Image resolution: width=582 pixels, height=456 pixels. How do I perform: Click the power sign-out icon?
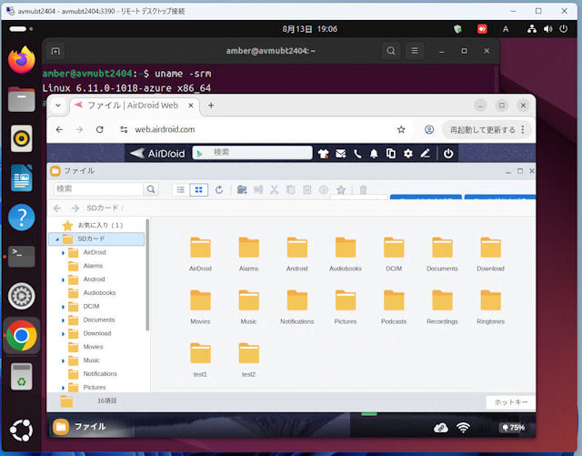tap(448, 154)
